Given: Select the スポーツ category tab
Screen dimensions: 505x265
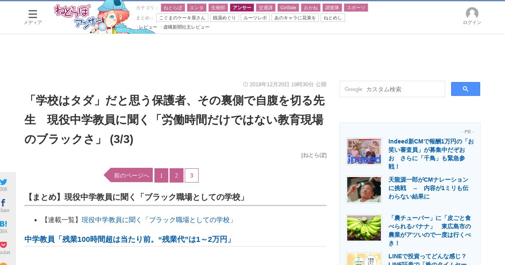Looking at the screenshot, I should click(356, 8).
